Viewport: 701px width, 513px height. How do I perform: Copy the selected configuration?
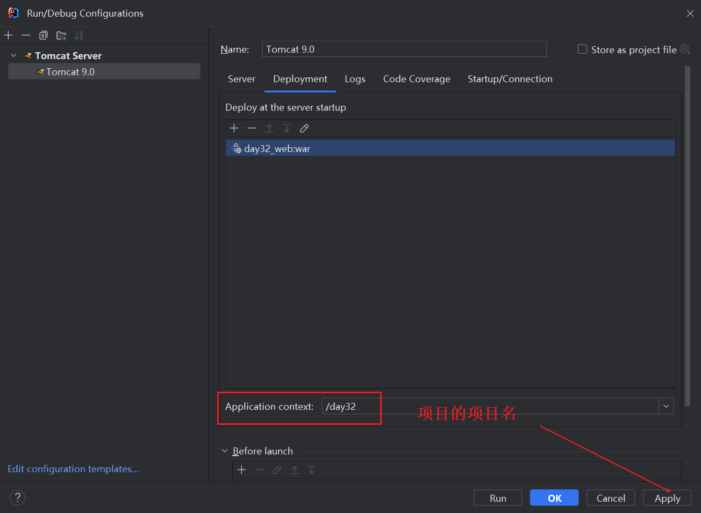click(x=44, y=35)
